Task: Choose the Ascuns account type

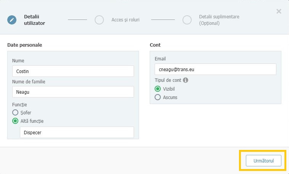Action: pyautogui.click(x=158, y=97)
